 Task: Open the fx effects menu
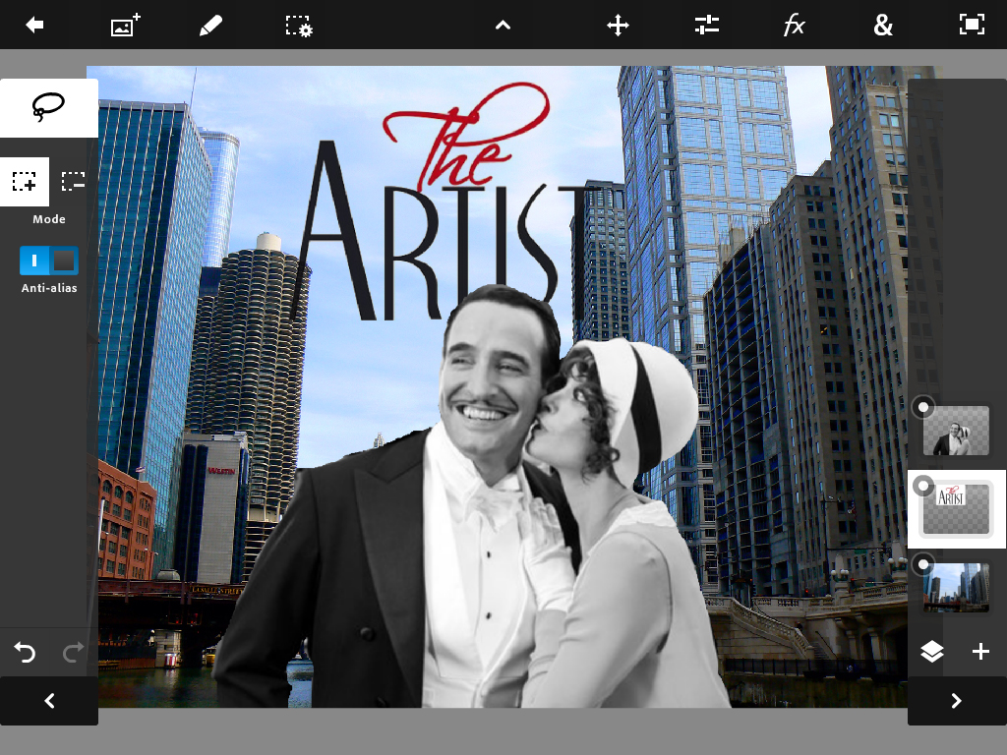tap(795, 26)
